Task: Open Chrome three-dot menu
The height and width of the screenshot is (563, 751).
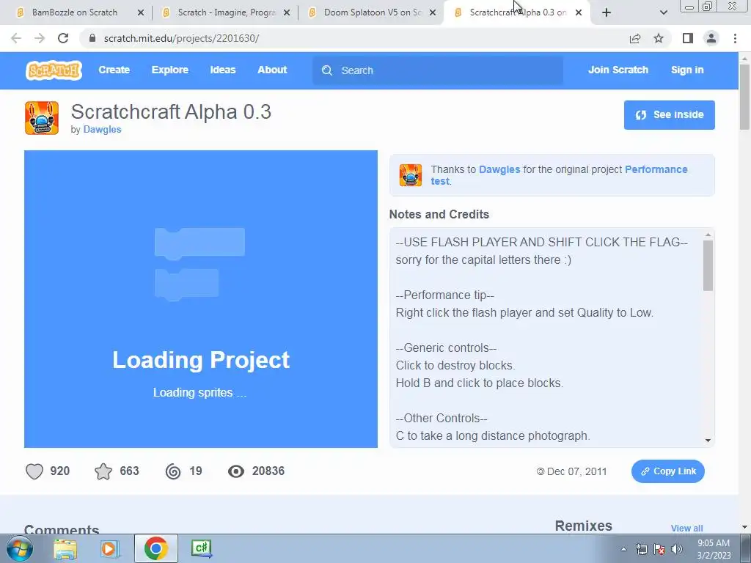Action: (735, 38)
